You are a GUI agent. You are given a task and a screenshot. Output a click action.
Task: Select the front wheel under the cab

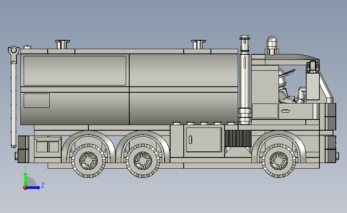click(279, 161)
